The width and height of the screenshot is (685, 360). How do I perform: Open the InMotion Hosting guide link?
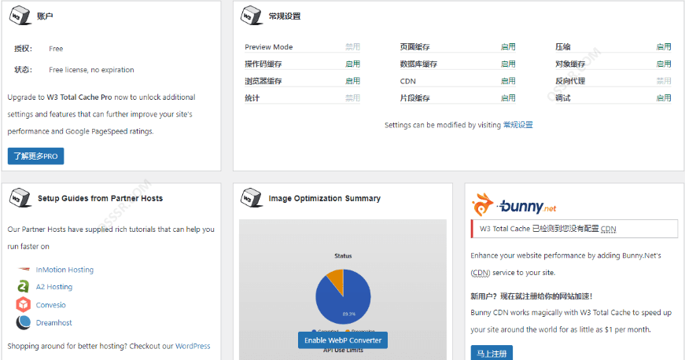click(x=64, y=270)
